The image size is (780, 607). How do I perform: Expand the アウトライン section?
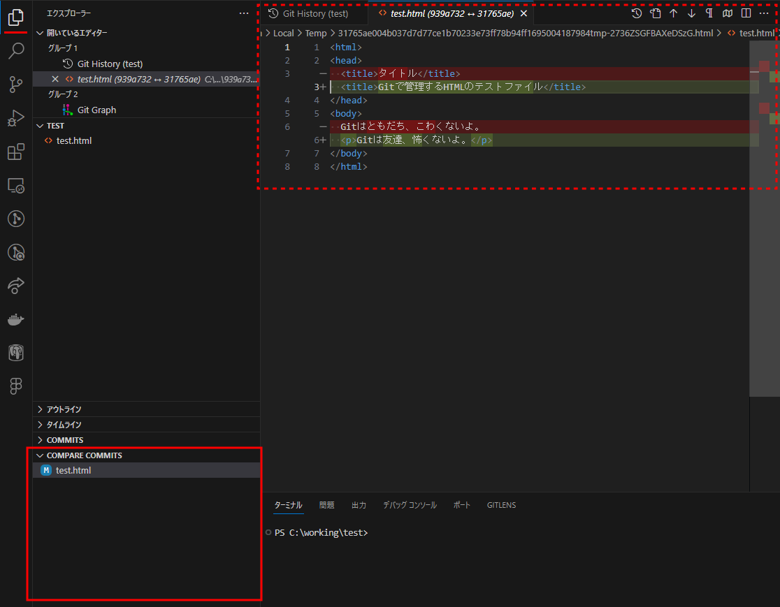(146, 409)
